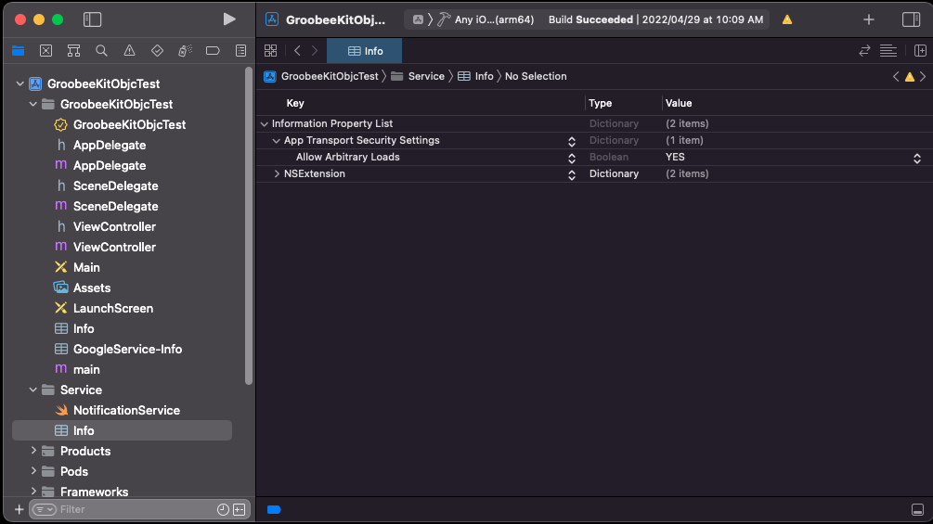This screenshot has height=524, width=933.
Task: Open the Source Control navigator
Action: [45, 50]
